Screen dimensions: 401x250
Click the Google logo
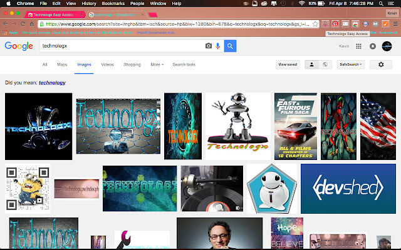tap(19, 46)
